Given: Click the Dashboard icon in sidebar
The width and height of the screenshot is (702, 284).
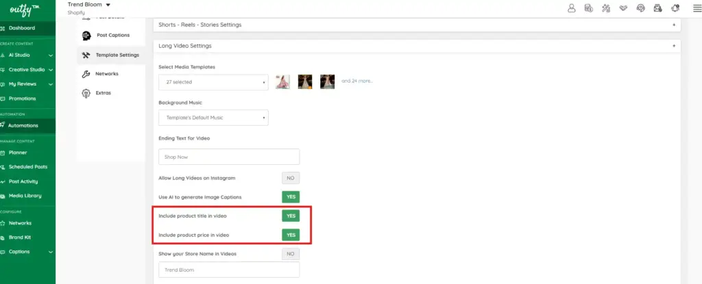Looking at the screenshot, I should [3, 28].
